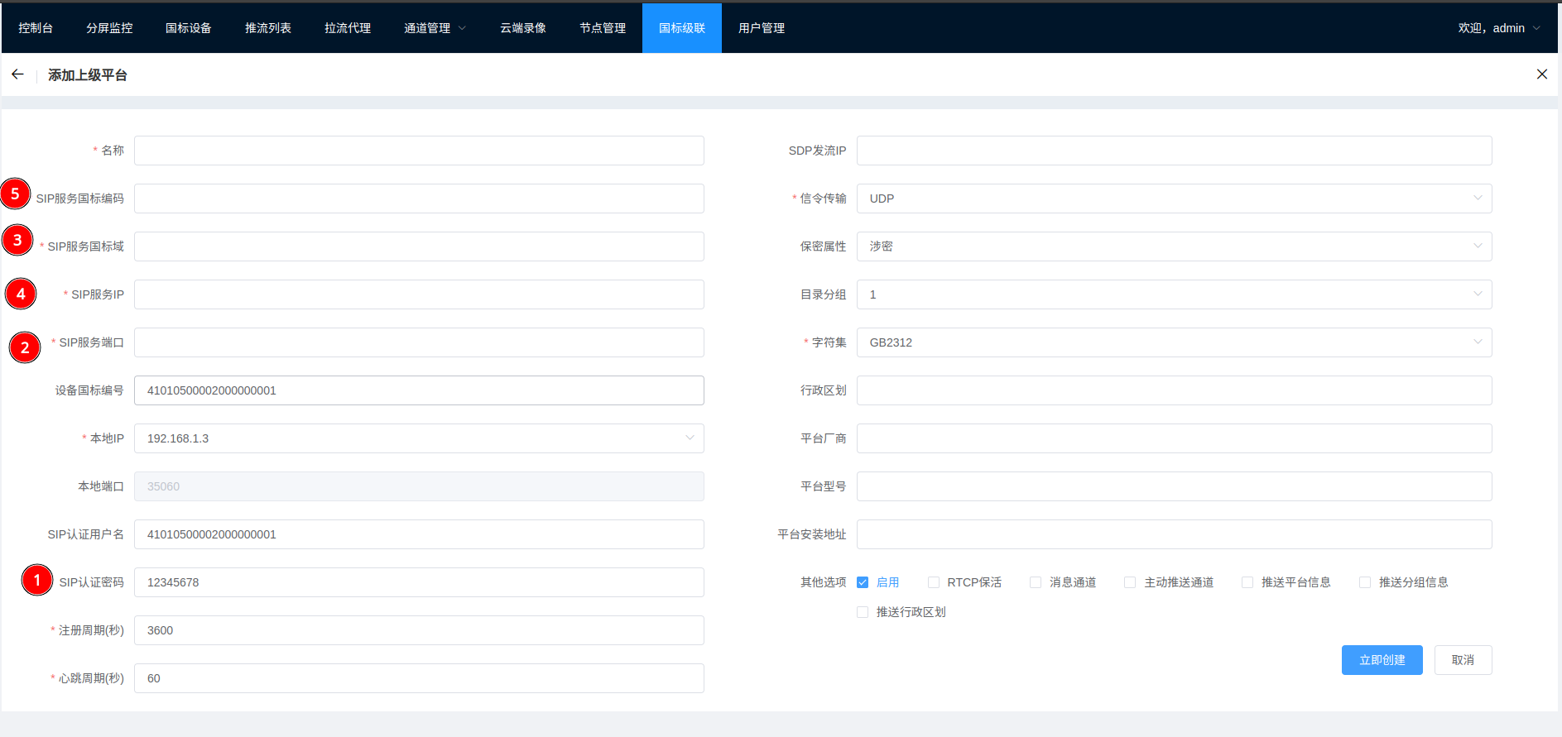Check the 推送行政区划 option
Screen dimensions: 1562x737
pyautogui.click(x=863, y=612)
